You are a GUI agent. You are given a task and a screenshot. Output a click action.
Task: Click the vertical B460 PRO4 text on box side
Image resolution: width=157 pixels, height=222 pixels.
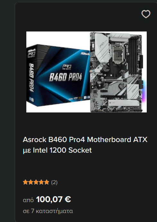31,77
